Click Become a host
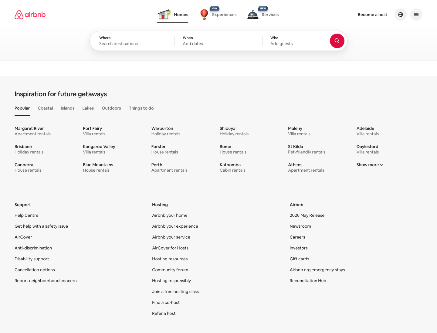 coord(372,15)
